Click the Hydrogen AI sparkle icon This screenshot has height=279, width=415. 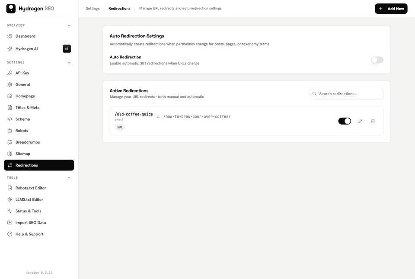[x=10, y=49]
